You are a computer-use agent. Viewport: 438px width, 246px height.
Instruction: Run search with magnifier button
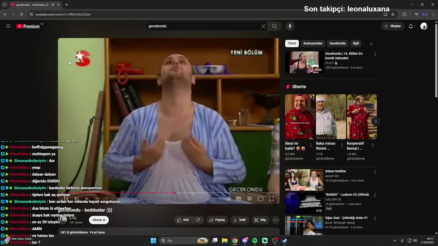[x=274, y=26]
